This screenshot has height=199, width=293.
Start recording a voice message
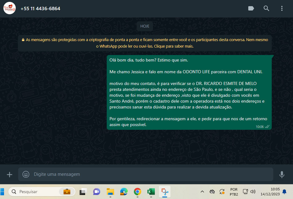(282, 175)
